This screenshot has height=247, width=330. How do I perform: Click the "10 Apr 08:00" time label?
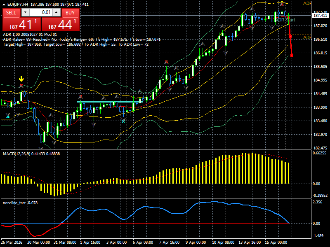click(223, 242)
